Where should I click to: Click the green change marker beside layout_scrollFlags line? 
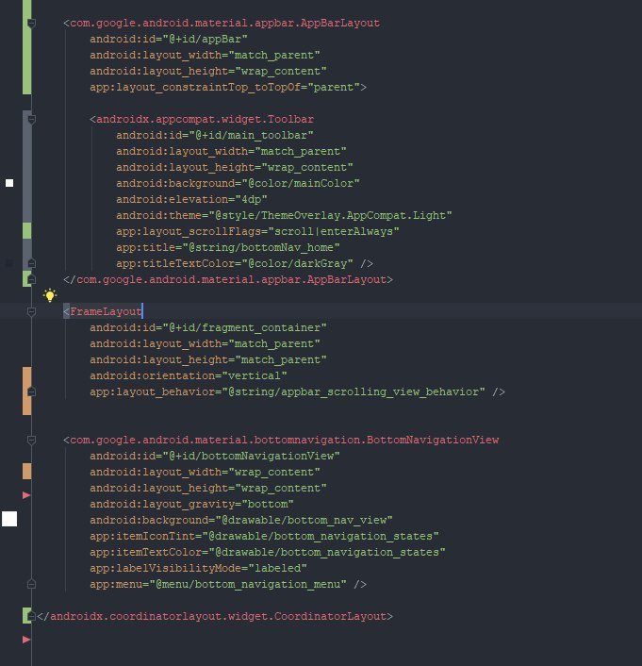26,231
